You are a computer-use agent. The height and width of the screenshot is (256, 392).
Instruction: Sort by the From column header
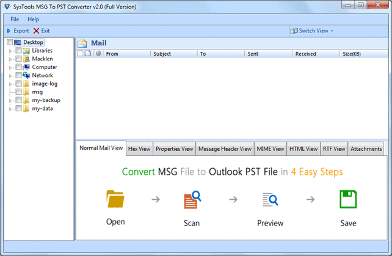[x=126, y=54]
